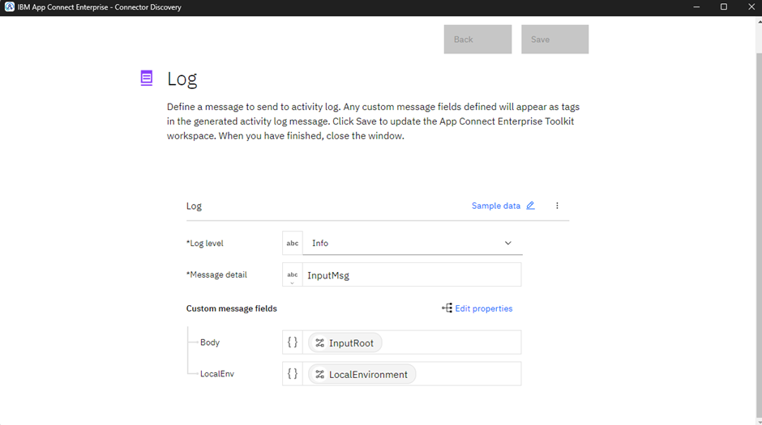The height and width of the screenshot is (425, 762).
Task: Click the abc type icon for Message detail
Action: (293, 275)
